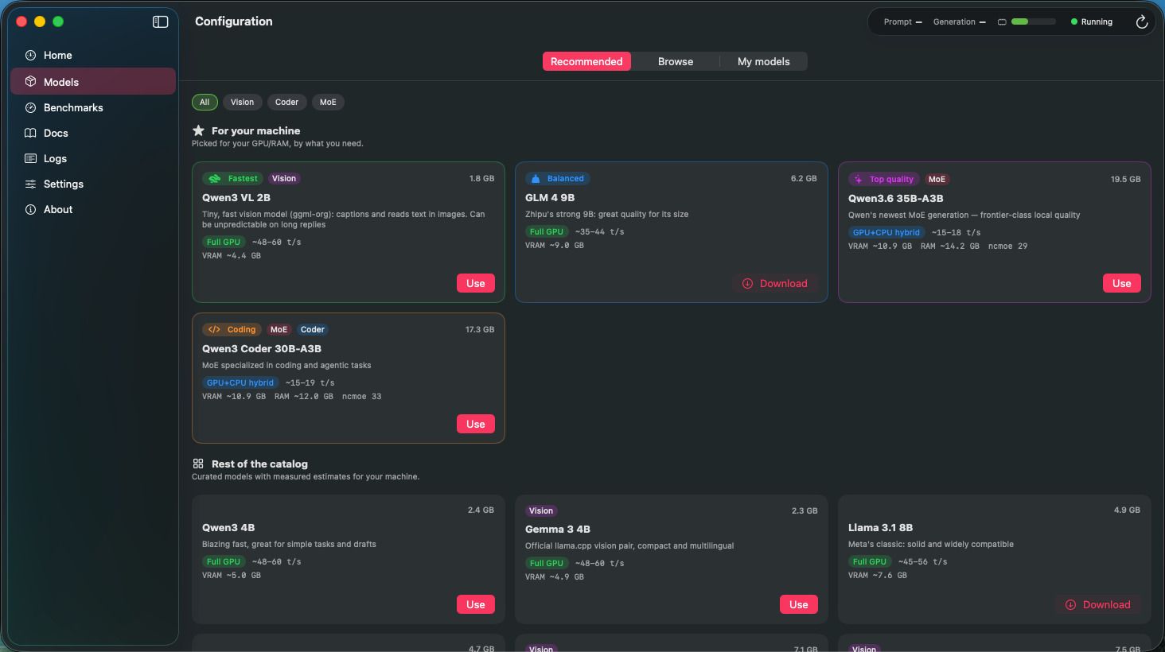The image size is (1165, 652).
Task: Use the Gemma 3 4B model
Action: click(x=799, y=605)
